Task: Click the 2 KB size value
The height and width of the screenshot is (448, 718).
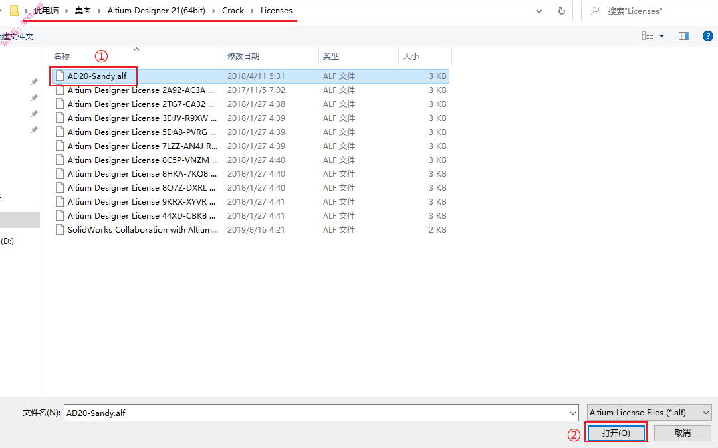Action: 437,230
